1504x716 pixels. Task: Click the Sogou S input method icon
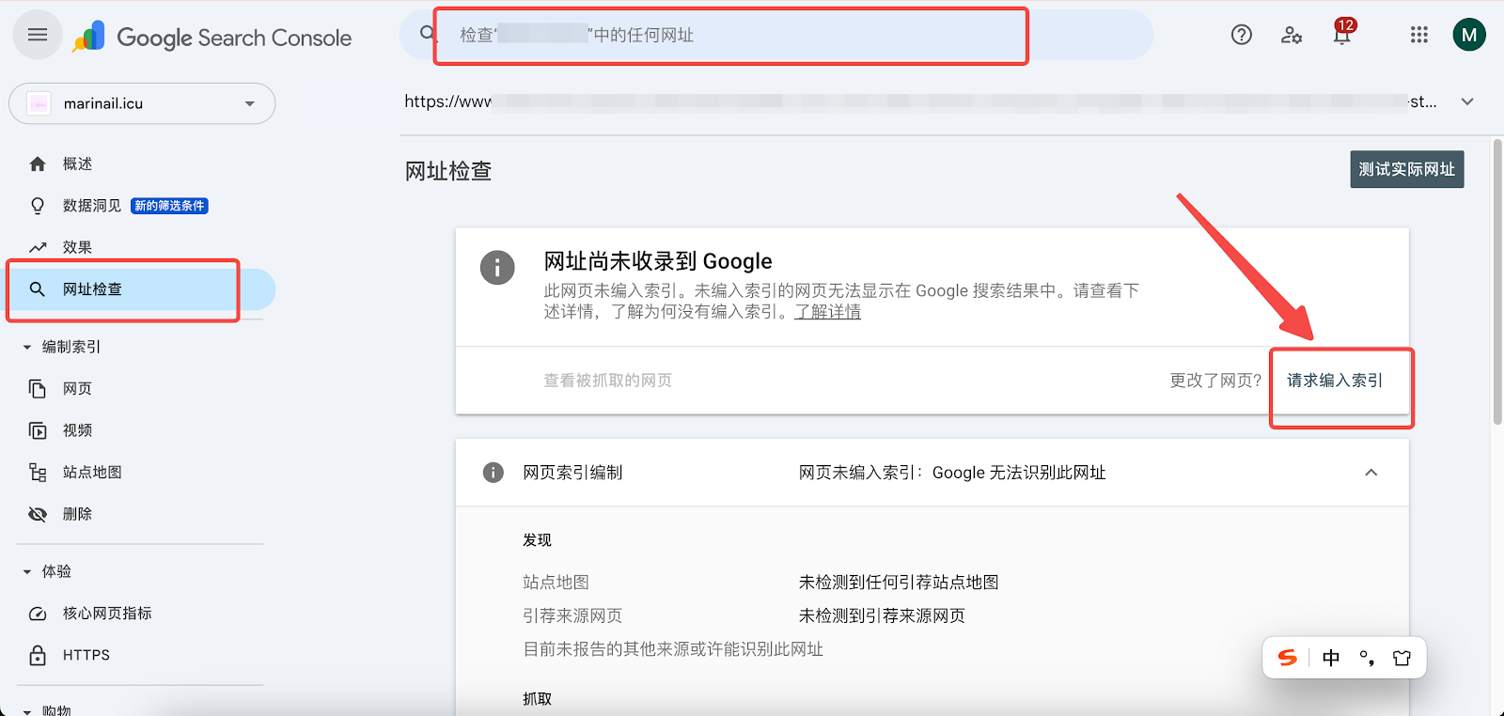(x=1288, y=658)
